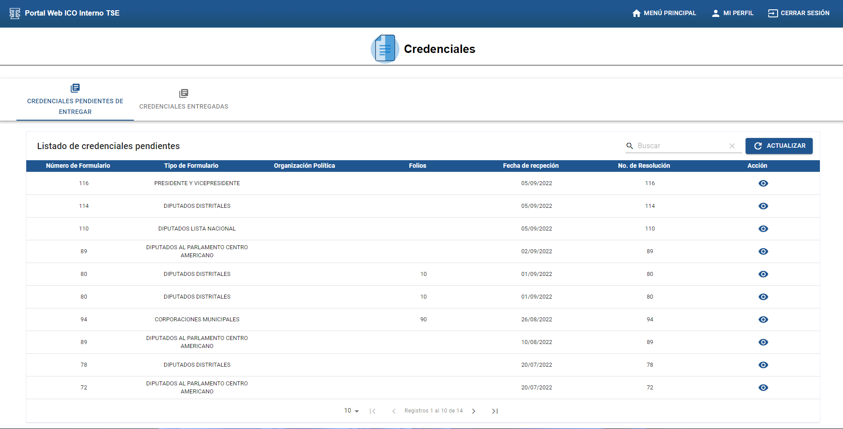Click eye icon for Corporaciones Municipales row
The image size is (843, 429).
(x=763, y=320)
